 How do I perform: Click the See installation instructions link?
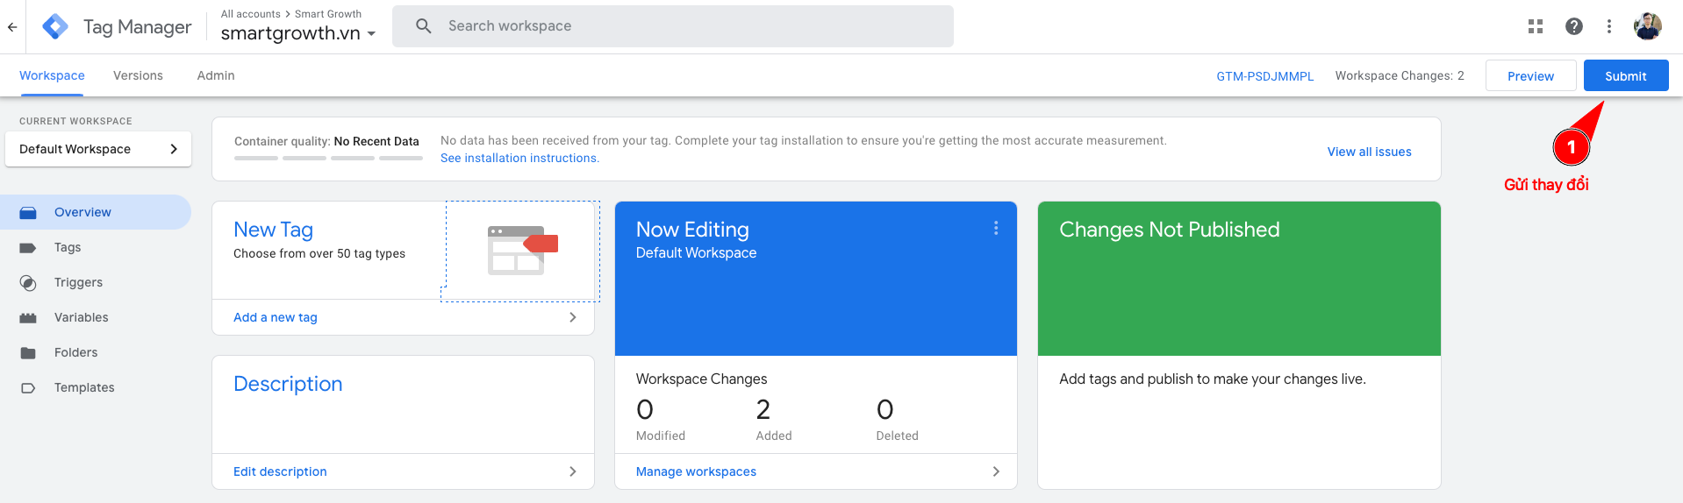[x=519, y=158]
